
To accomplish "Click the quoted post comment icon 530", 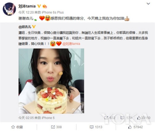I will point(126,118).
